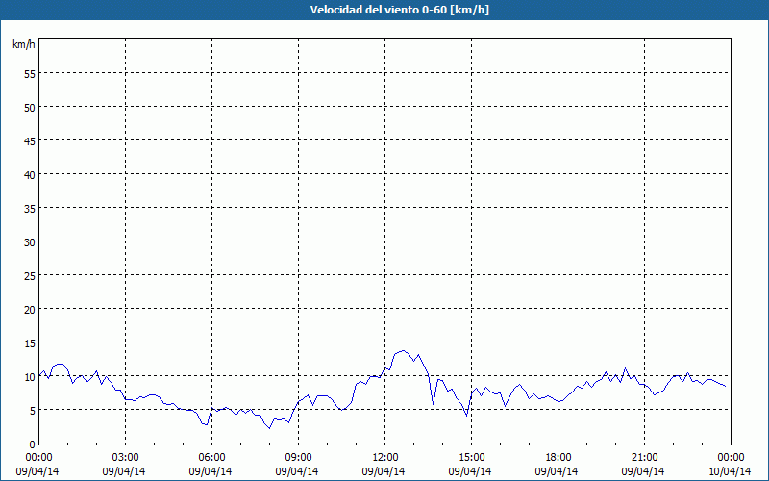
Task: Select the 40 value on the y-axis
Action: point(30,174)
